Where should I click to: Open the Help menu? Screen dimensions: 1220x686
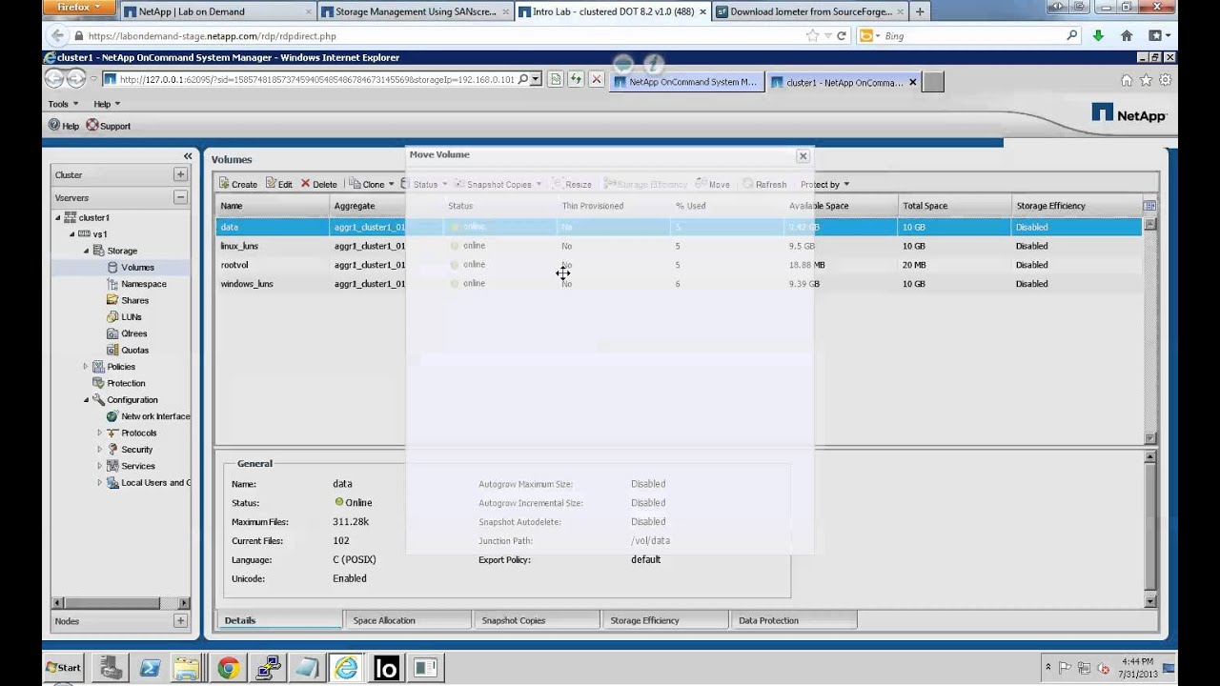point(106,104)
